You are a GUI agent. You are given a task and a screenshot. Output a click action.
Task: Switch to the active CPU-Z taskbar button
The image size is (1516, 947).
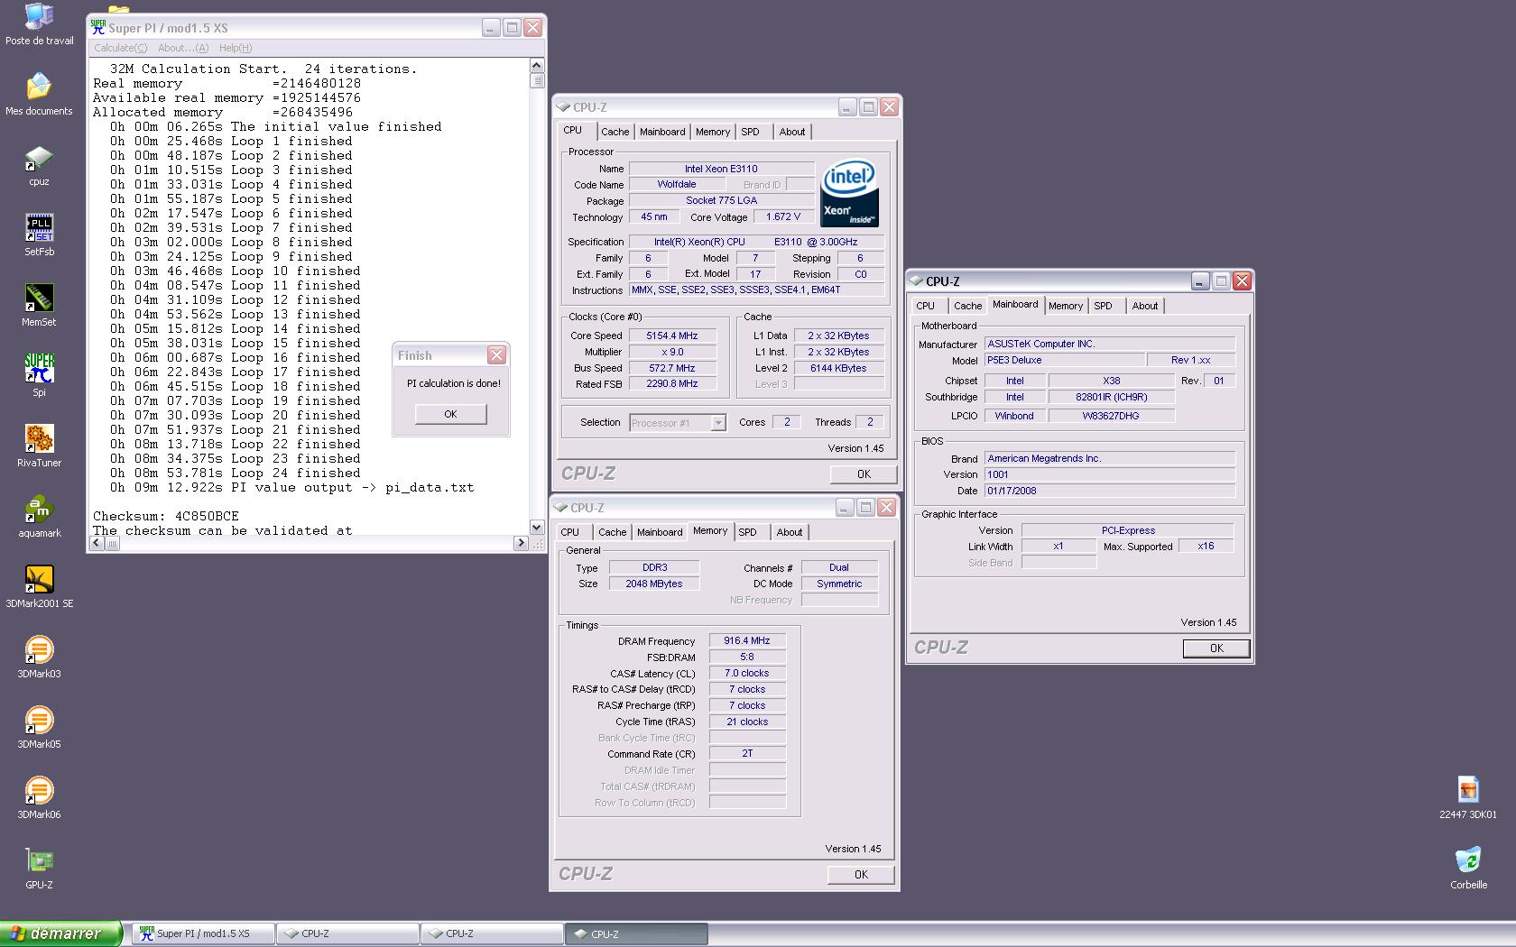636,933
